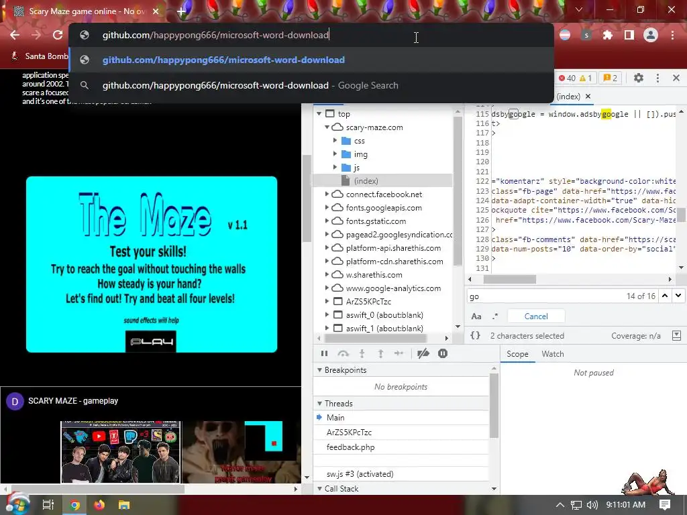Toggle the browser side panel icon

pyautogui.click(x=629, y=35)
